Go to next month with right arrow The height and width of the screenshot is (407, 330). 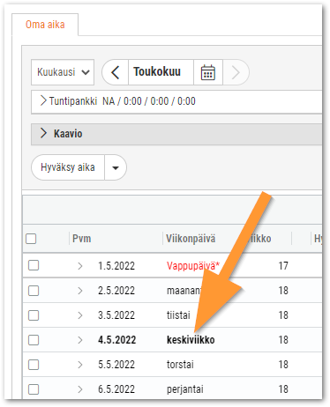click(236, 72)
